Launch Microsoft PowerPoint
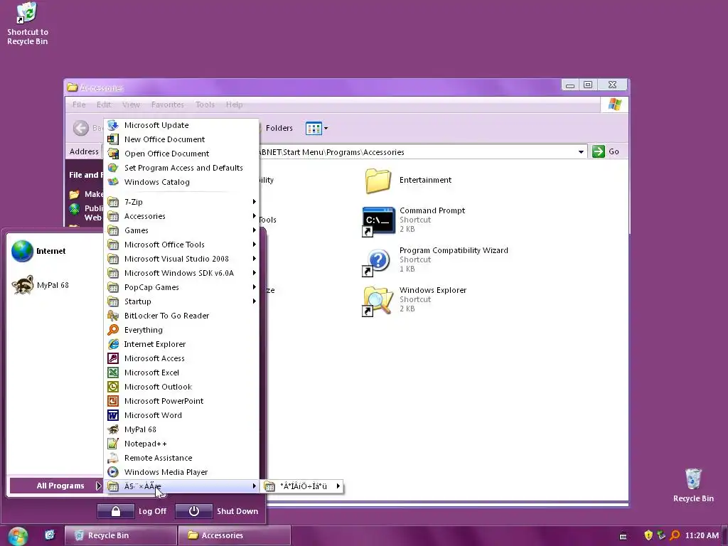This screenshot has width=728, height=546. pos(181,401)
